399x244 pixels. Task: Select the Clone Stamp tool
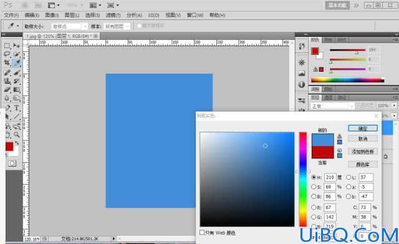7,81
